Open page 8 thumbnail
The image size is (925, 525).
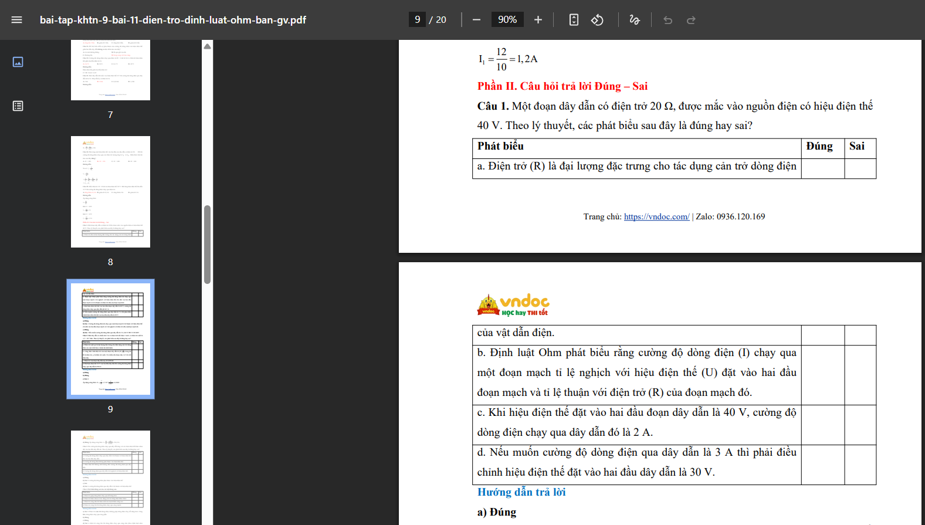[110, 192]
